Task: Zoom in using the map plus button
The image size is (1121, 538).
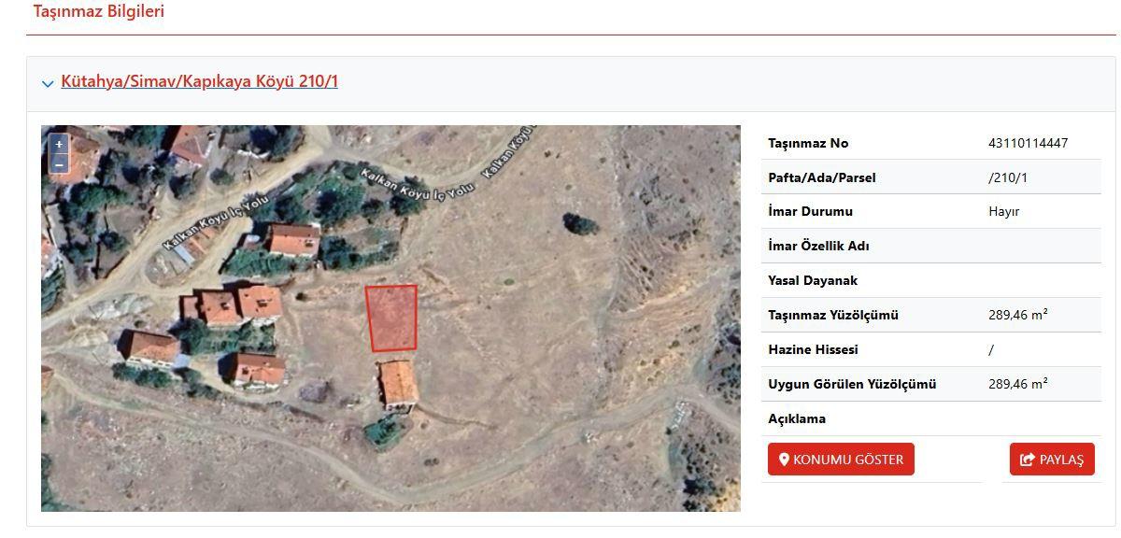Action: pyautogui.click(x=59, y=145)
